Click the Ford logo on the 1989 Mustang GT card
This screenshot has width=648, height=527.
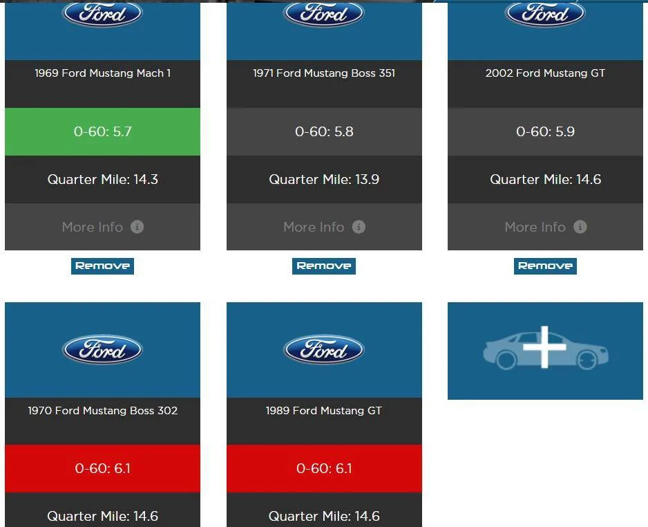(x=323, y=350)
